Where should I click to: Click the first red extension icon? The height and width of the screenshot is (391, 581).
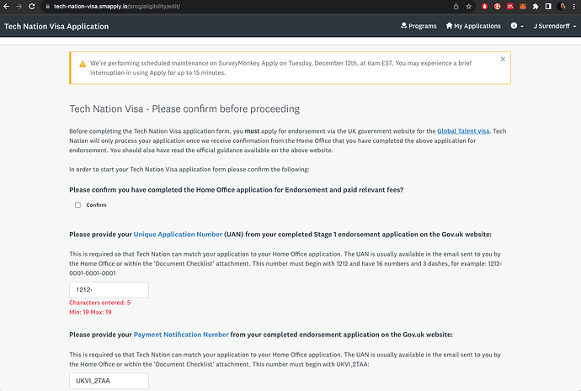pyautogui.click(x=485, y=6)
